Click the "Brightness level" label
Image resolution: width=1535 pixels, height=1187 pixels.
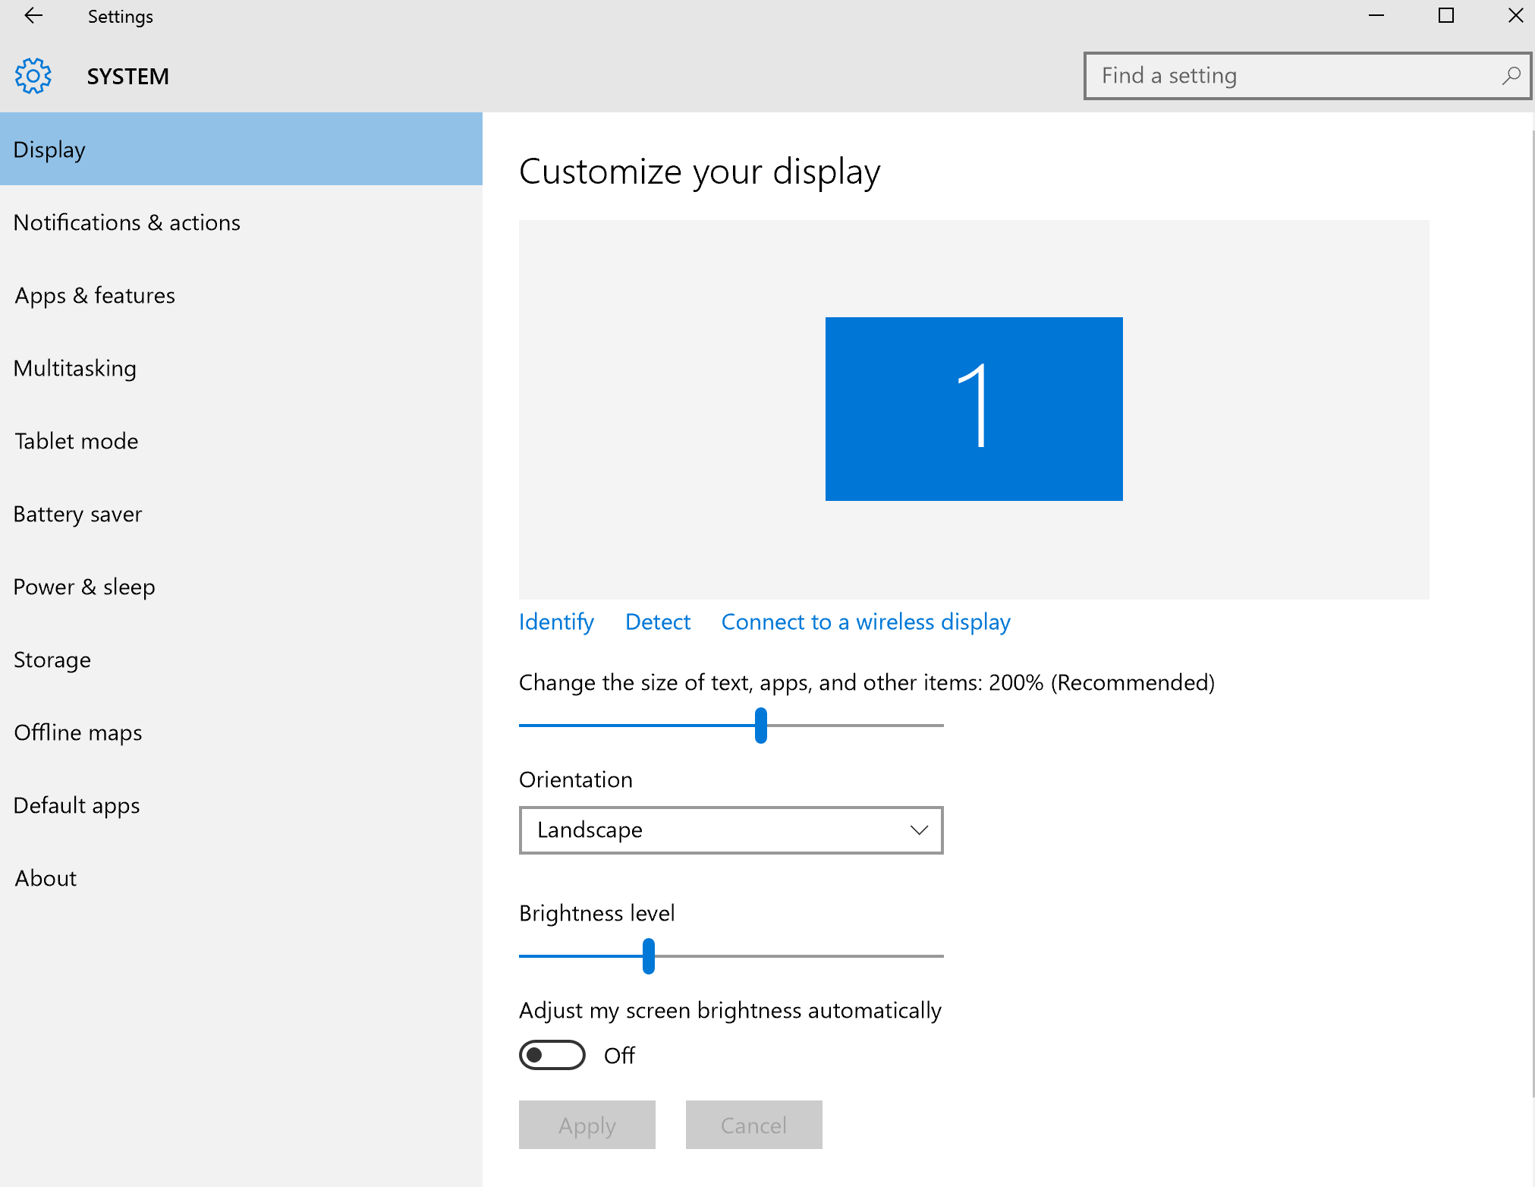pyautogui.click(x=597, y=913)
